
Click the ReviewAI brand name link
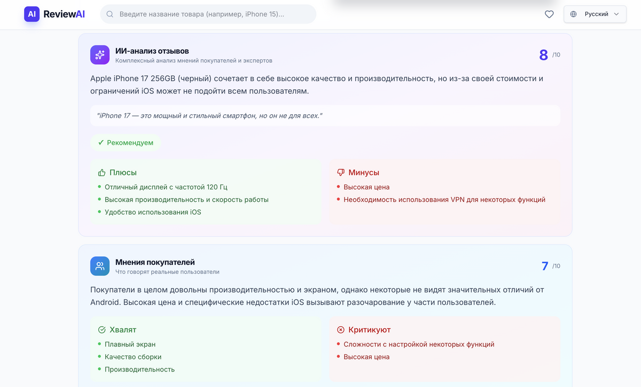[64, 14]
